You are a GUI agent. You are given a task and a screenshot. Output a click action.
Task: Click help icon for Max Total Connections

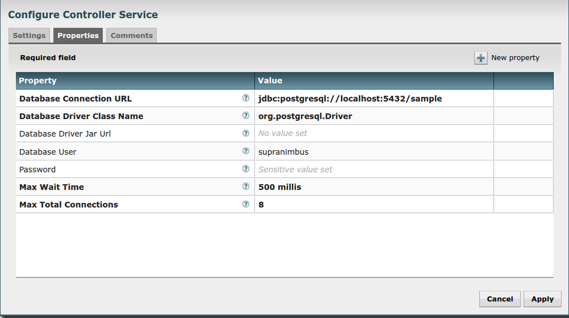click(246, 204)
